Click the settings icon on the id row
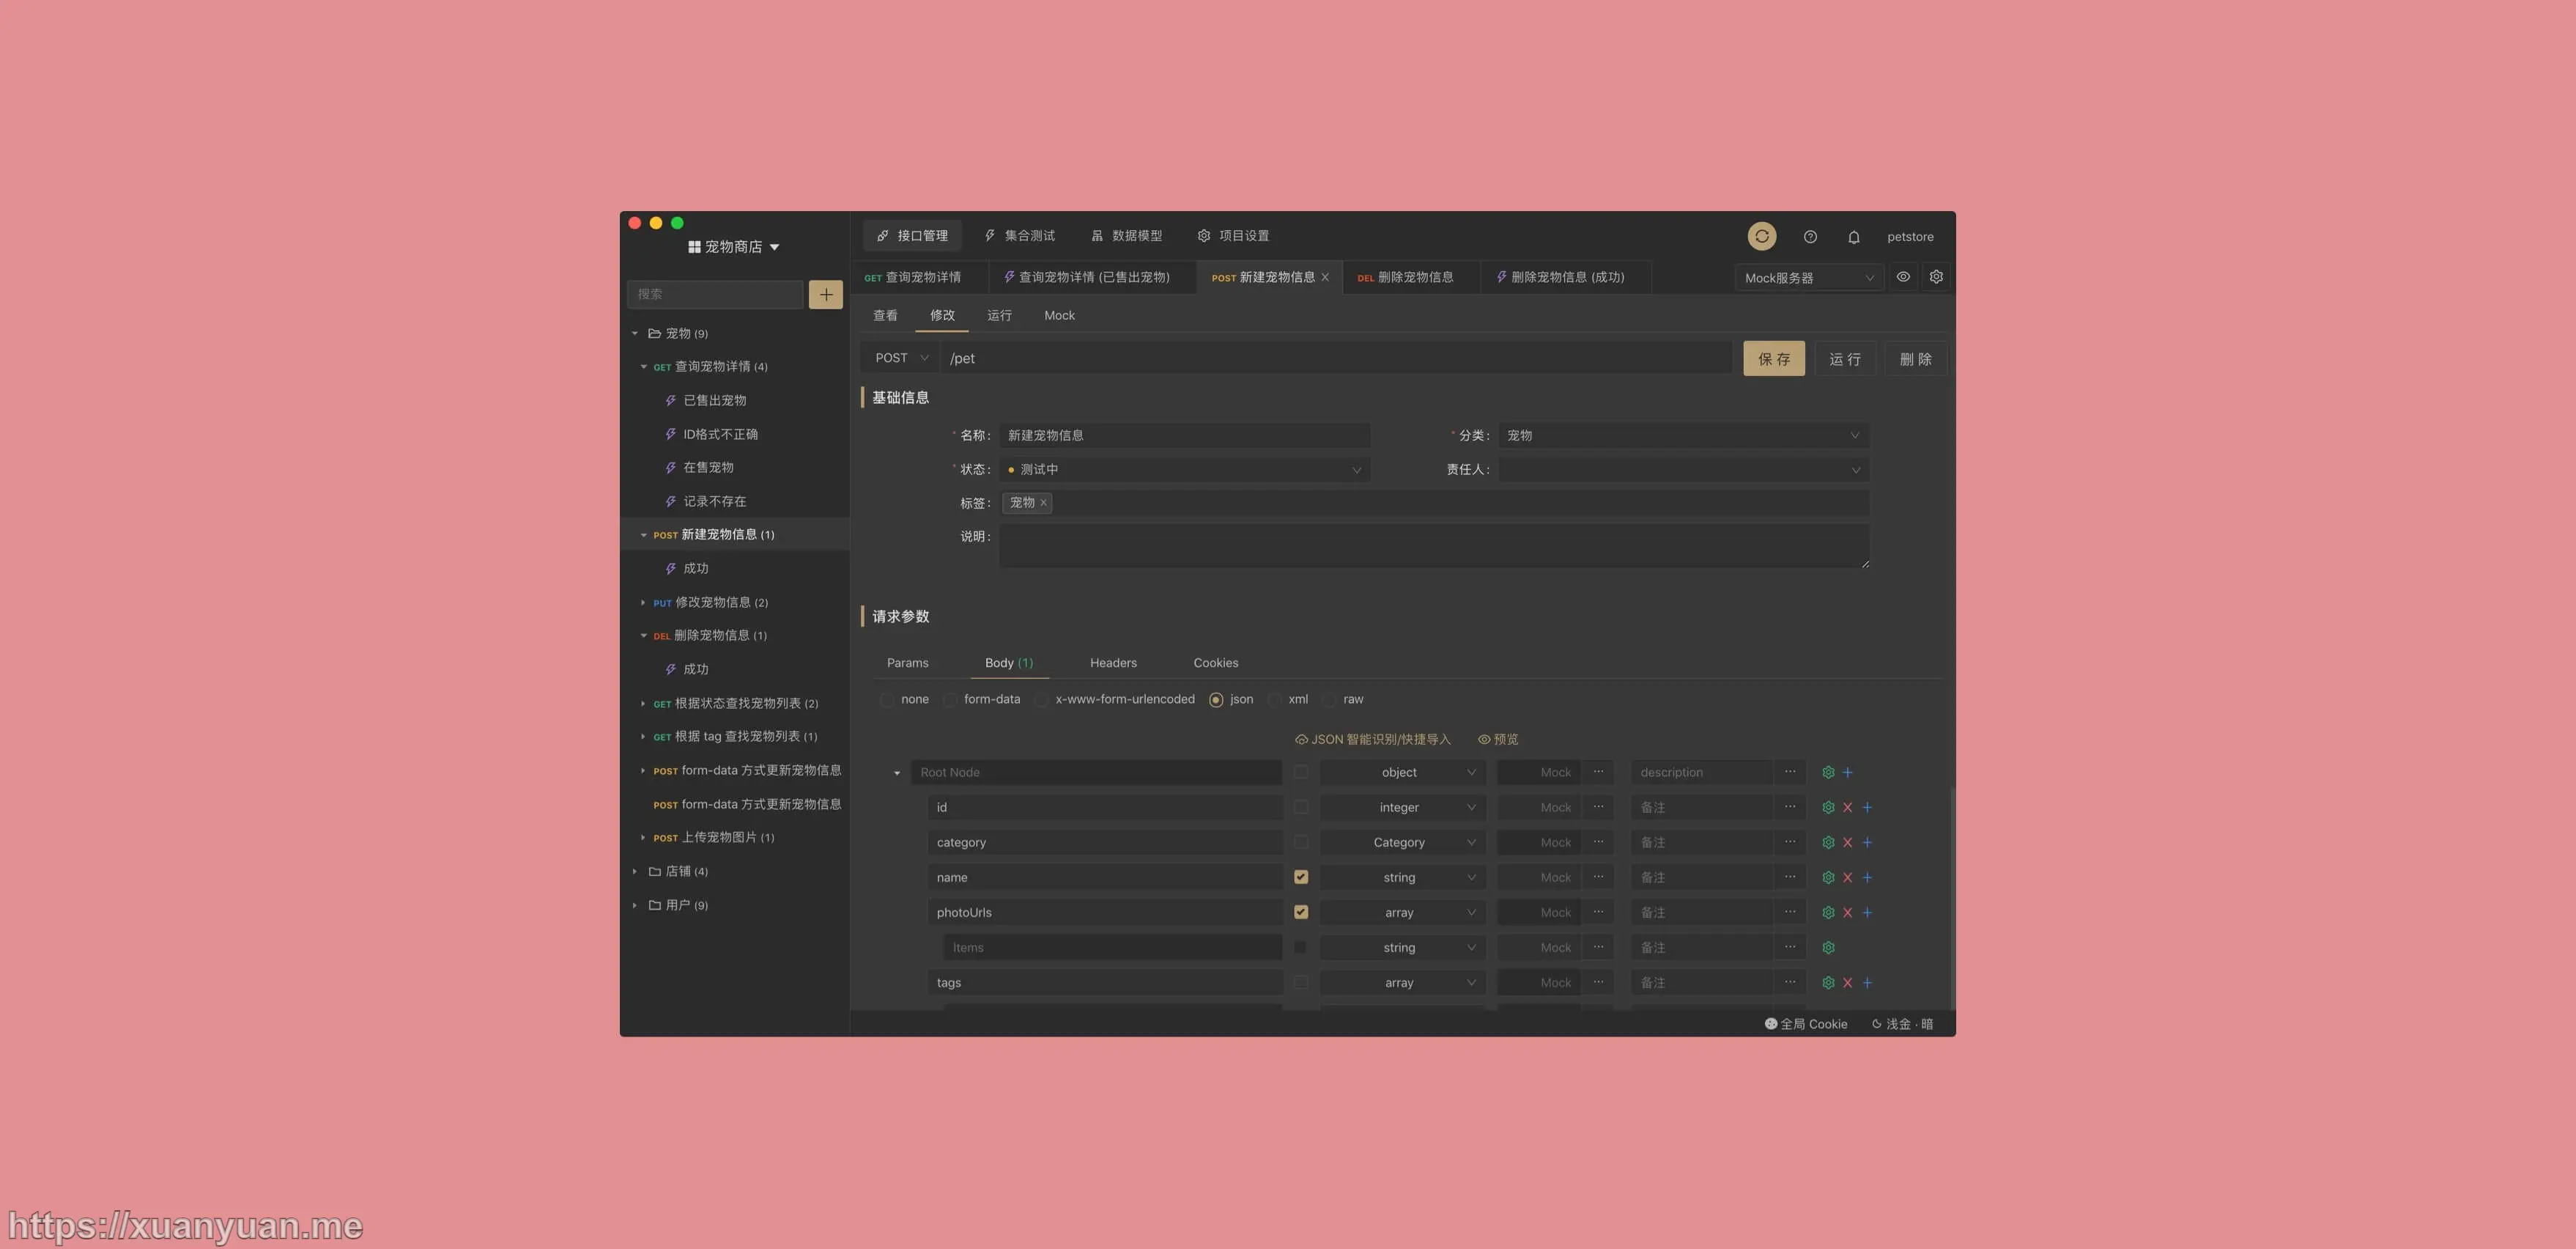 [1828, 808]
